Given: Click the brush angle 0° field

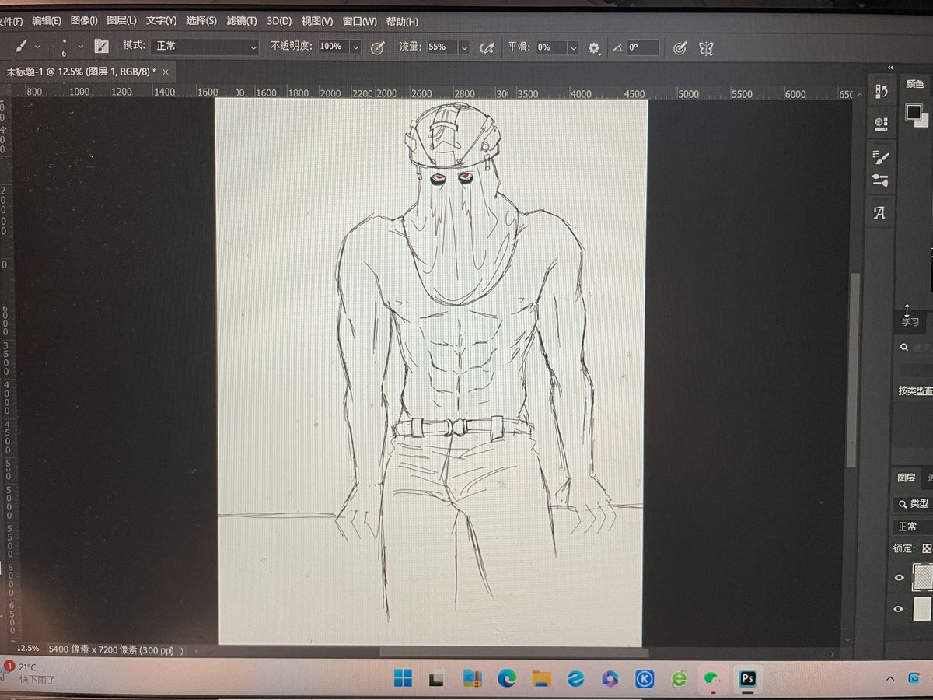Looking at the screenshot, I should click(643, 47).
